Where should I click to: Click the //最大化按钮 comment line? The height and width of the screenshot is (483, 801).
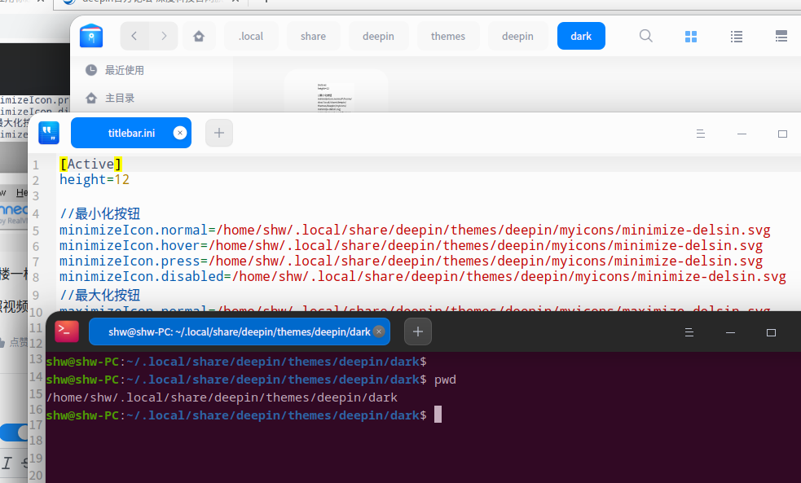pyautogui.click(x=99, y=295)
